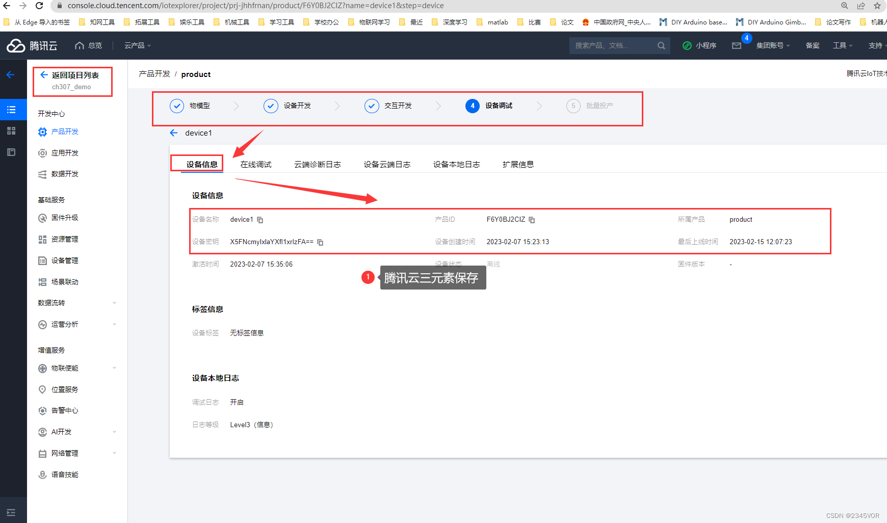Go to the 设备开发 step
Viewport: 887px width, 523px height.
click(x=288, y=106)
